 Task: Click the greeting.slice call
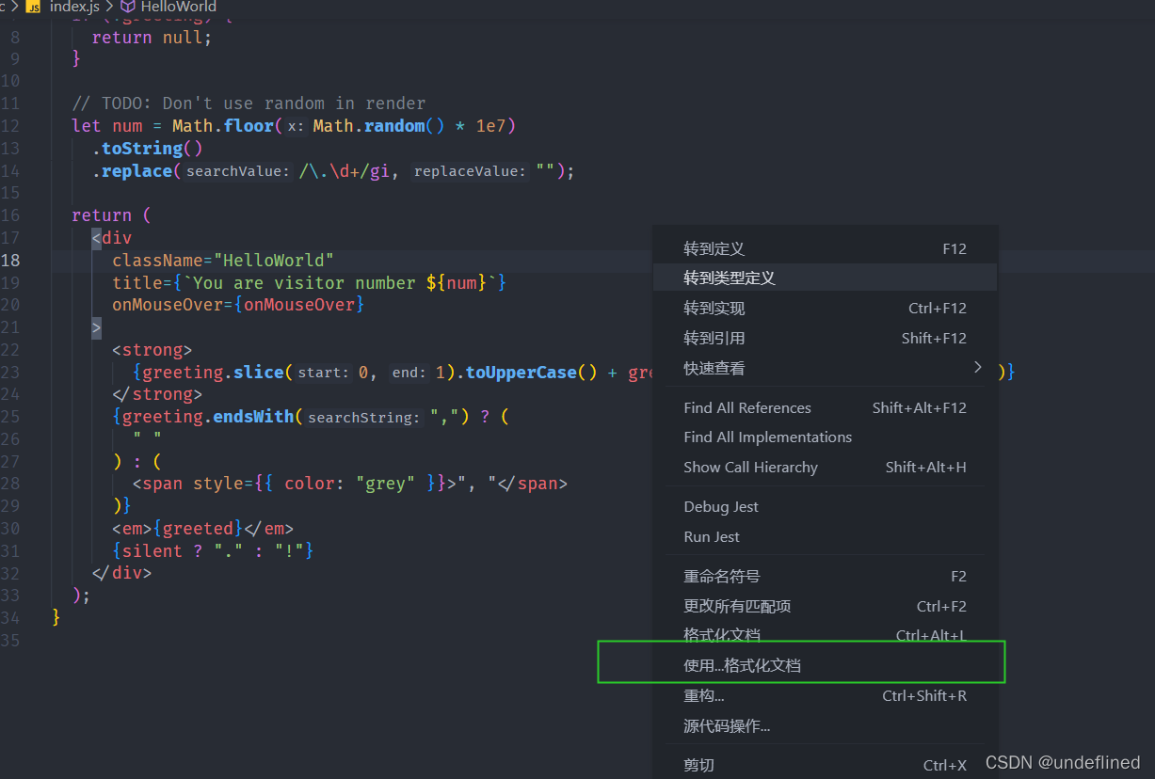pos(213,372)
